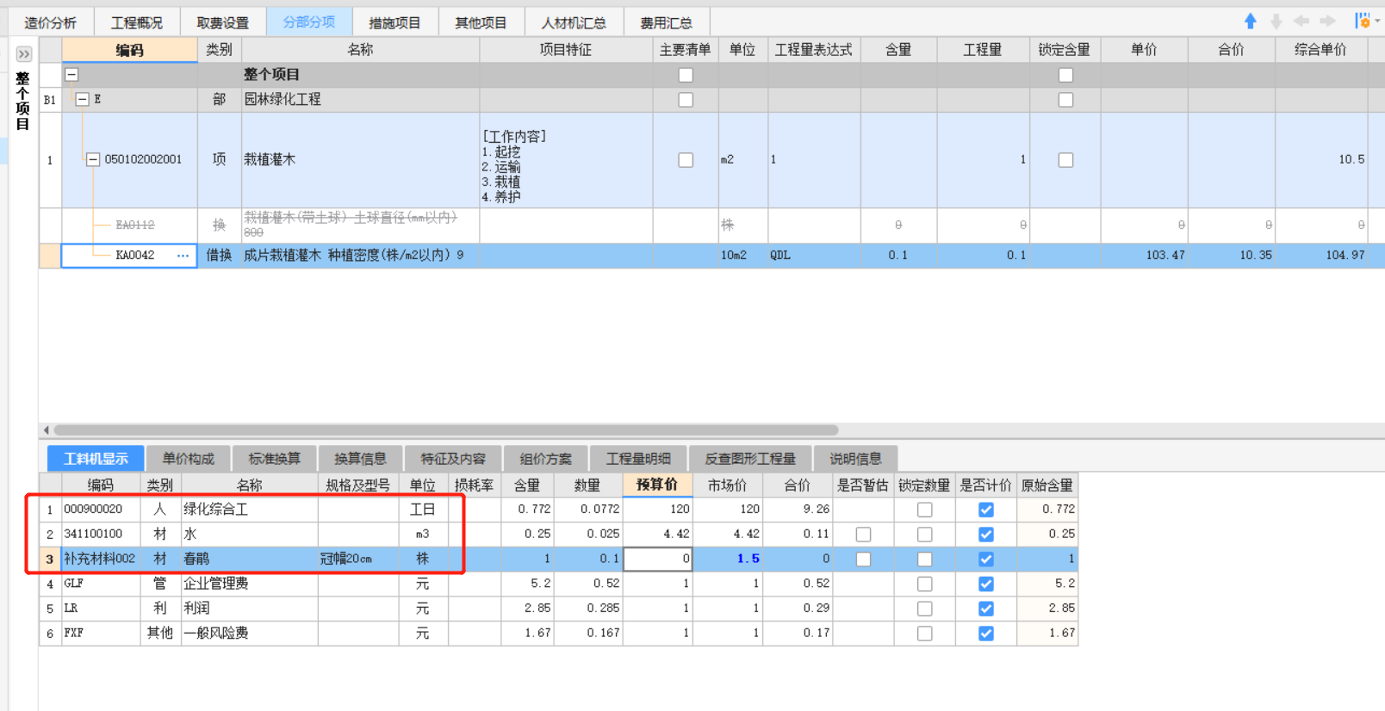The image size is (1385, 711).
Task: Open the 措施项目 tab
Action: [x=394, y=22]
